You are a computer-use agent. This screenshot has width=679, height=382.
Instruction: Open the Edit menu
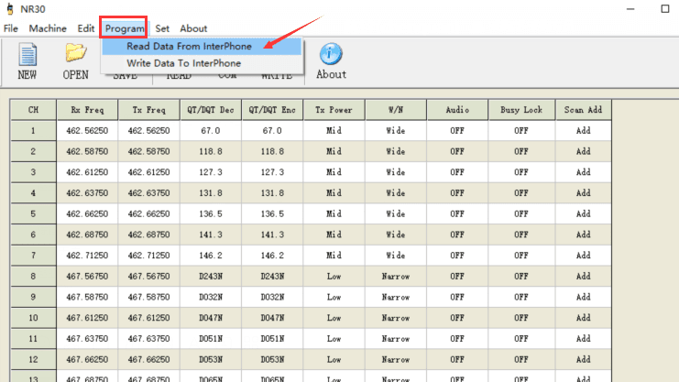(x=86, y=28)
